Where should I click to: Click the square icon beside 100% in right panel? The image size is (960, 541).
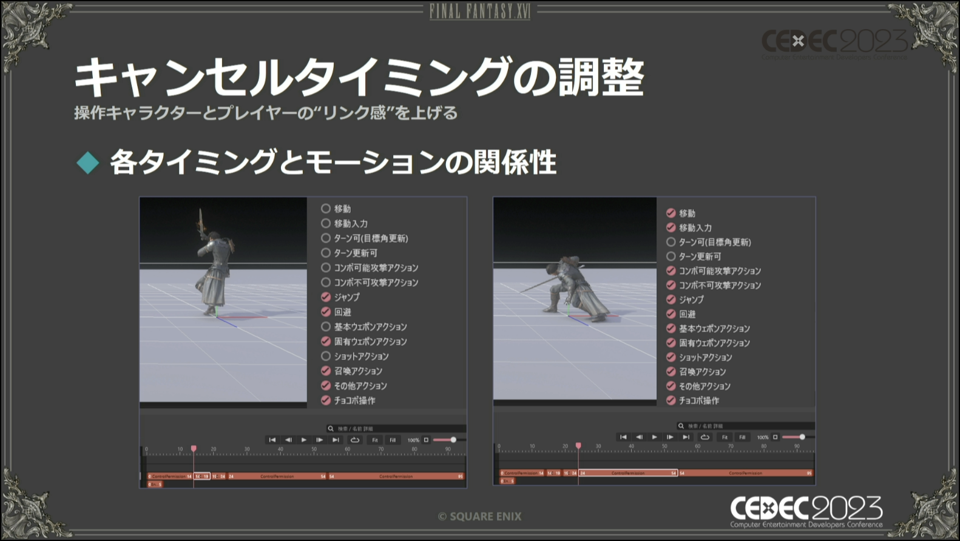pyautogui.click(x=775, y=437)
